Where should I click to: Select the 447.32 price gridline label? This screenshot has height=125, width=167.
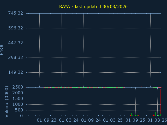coord(15,43)
